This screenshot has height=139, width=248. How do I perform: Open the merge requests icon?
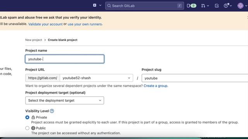pos(203,6)
